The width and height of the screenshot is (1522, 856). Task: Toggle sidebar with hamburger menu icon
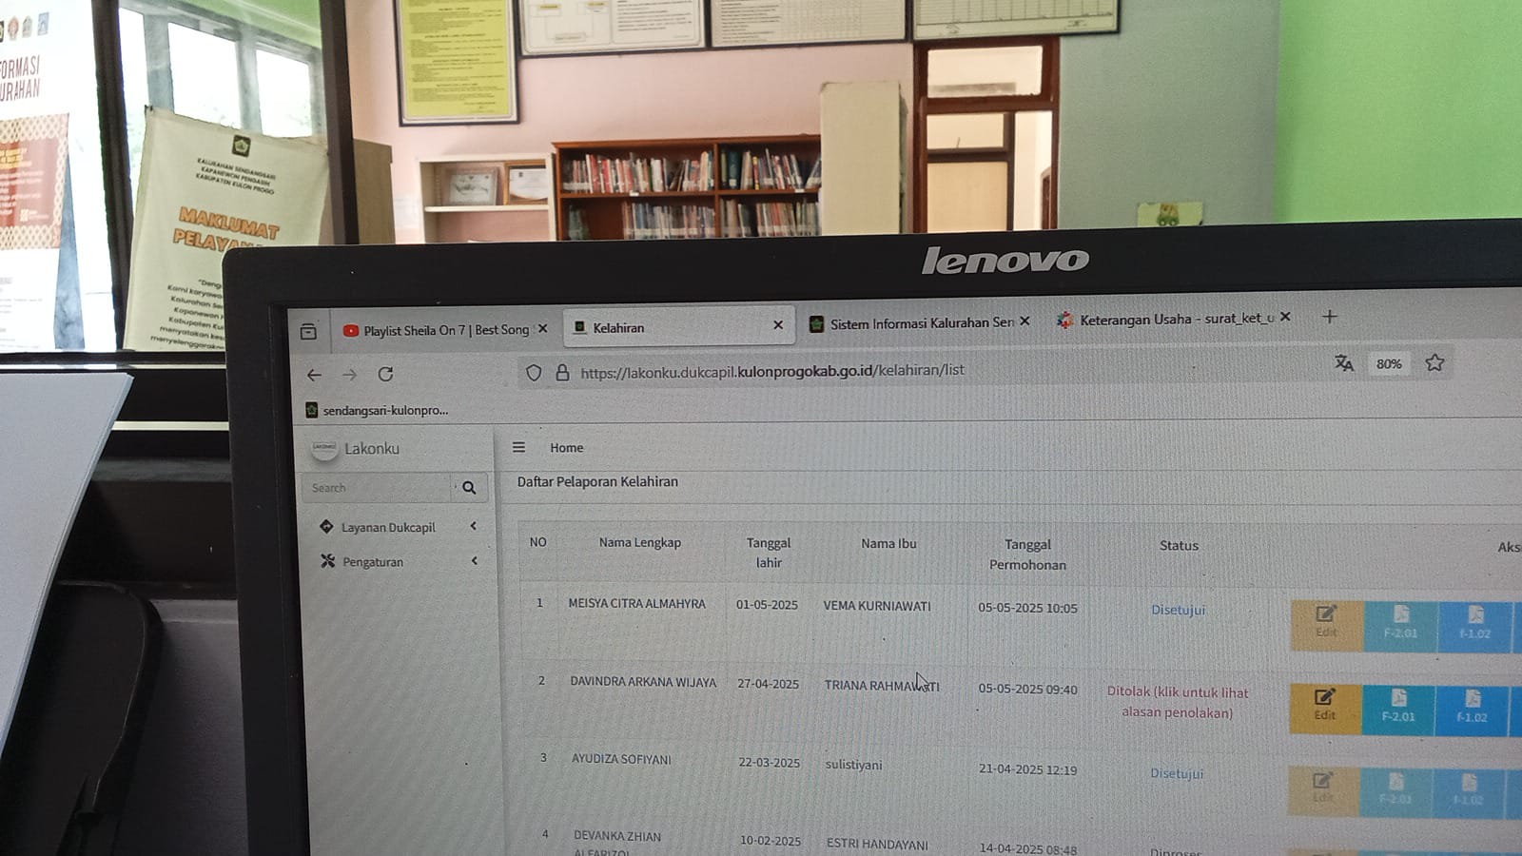point(518,447)
